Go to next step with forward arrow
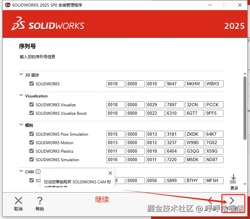Viewport: 250px width, 219px height. pos(232,200)
